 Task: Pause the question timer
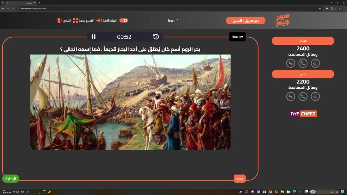tap(94, 37)
